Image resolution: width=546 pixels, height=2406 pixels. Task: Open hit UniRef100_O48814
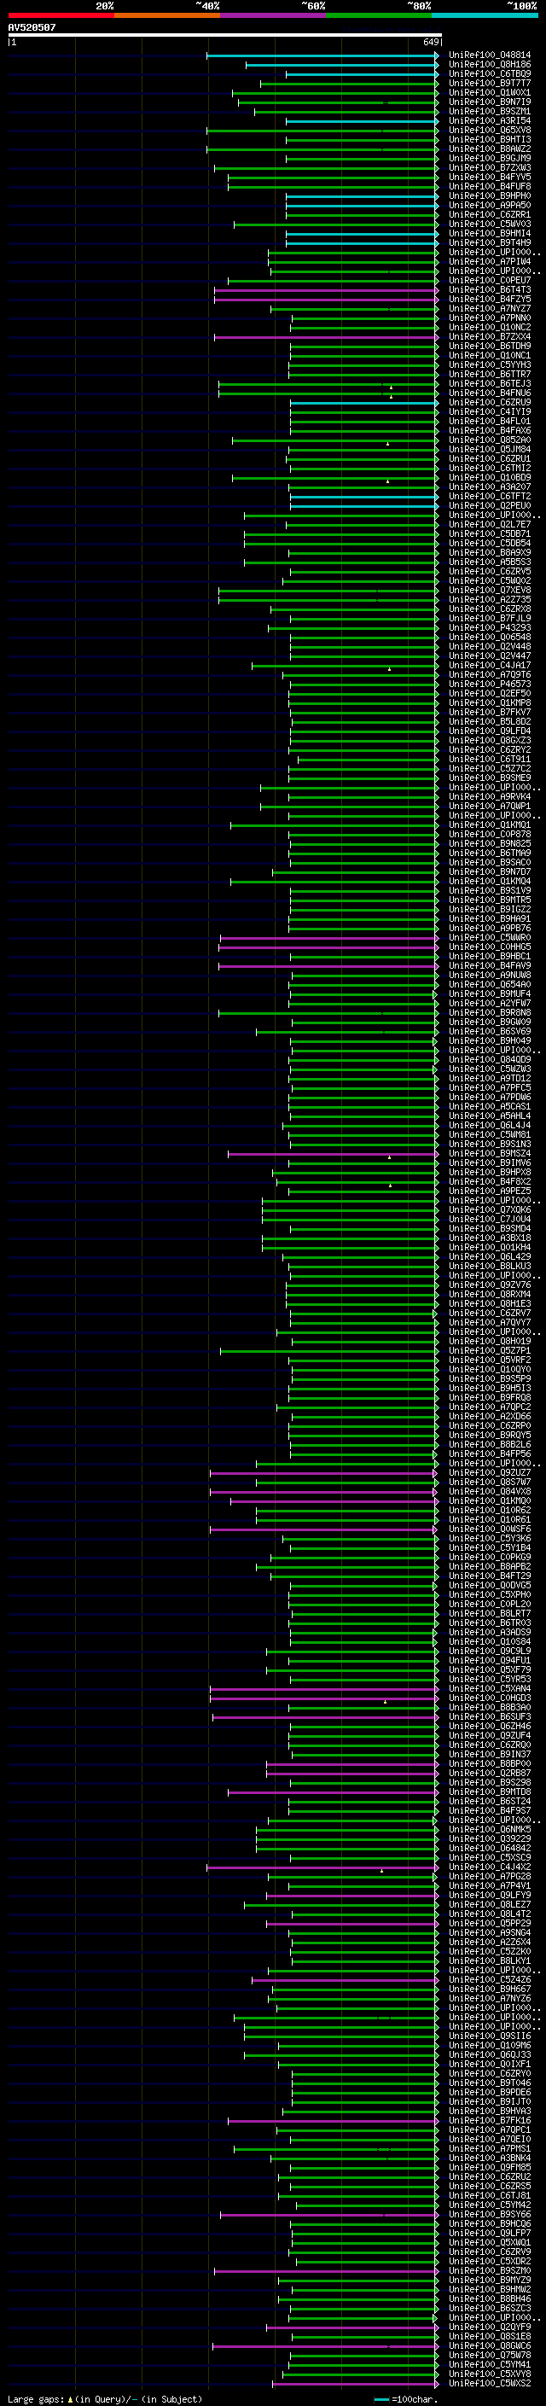tap(489, 55)
